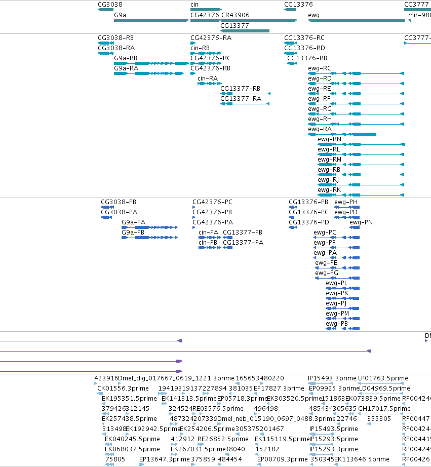Select transcript CG13377-RB
The image size is (431, 467).
pos(245,94)
